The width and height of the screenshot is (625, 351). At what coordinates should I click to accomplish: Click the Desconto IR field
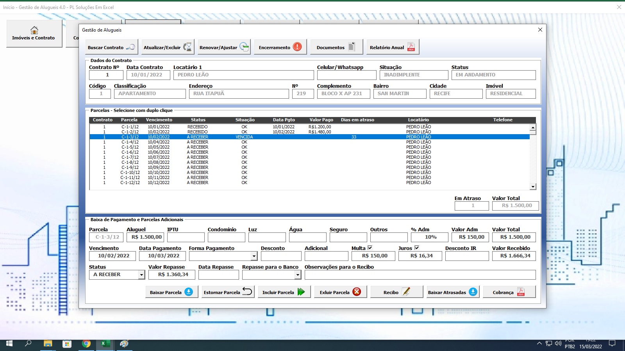467,256
